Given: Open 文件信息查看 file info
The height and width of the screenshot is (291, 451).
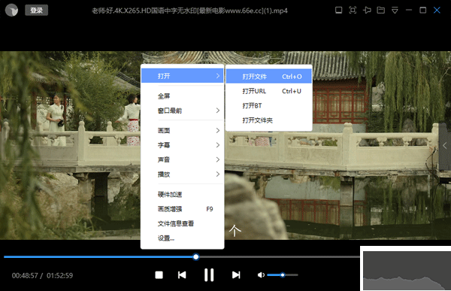Looking at the screenshot, I should click(x=183, y=223).
